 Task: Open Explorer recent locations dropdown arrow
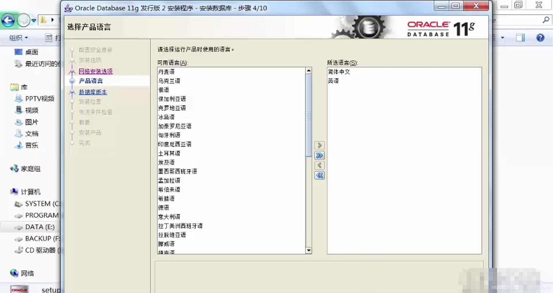pos(34,20)
